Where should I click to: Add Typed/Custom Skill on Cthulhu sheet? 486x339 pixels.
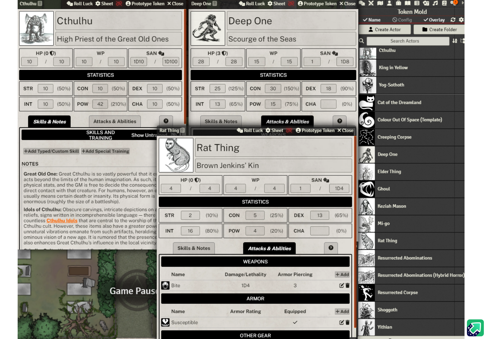(51, 151)
